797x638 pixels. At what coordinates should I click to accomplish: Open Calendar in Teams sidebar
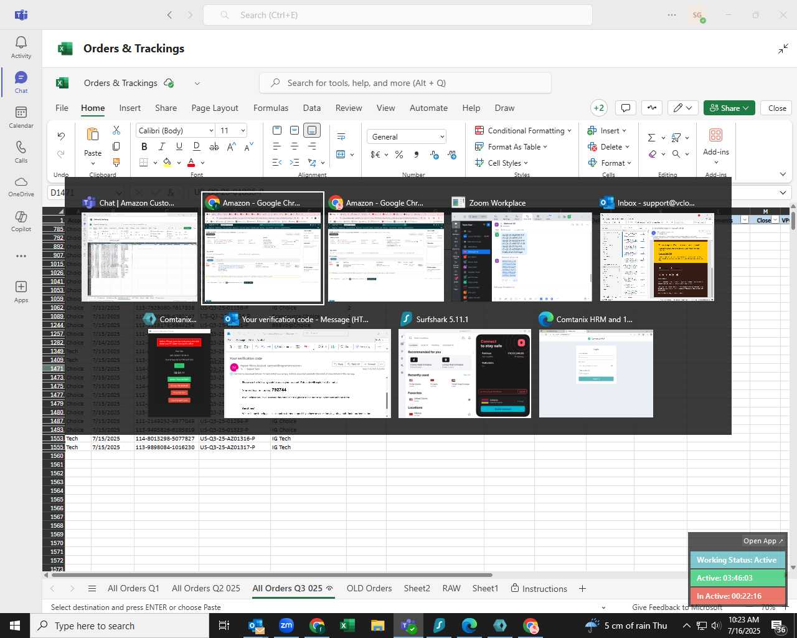pyautogui.click(x=21, y=117)
